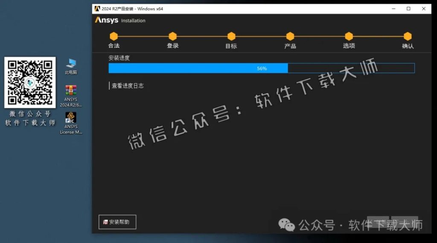Select the ANSYS License Manager desktop icon

(71, 123)
